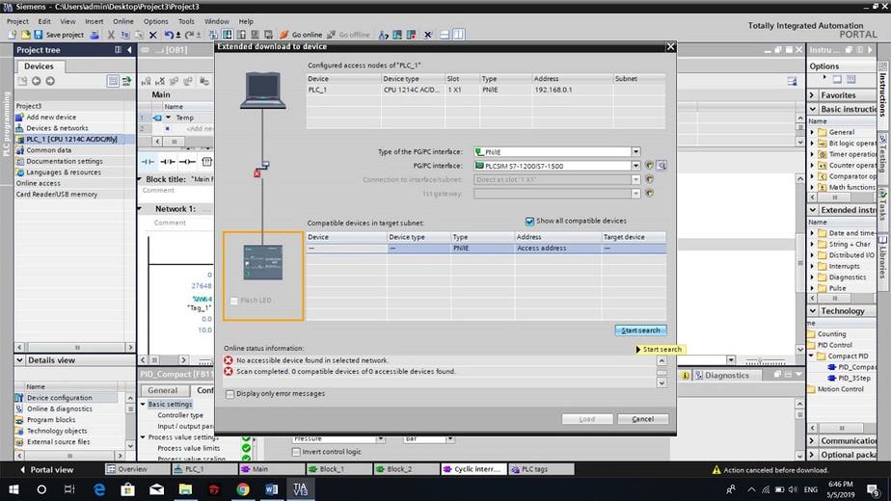
Task: Open the PG/PC interface PLCSIM dropdown
Action: click(x=635, y=166)
